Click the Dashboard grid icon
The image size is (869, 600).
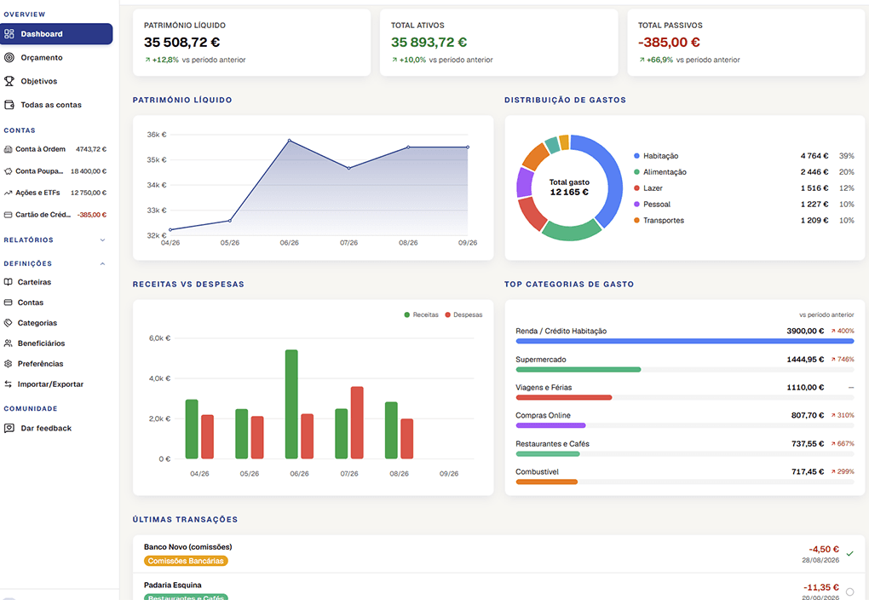pos(9,34)
